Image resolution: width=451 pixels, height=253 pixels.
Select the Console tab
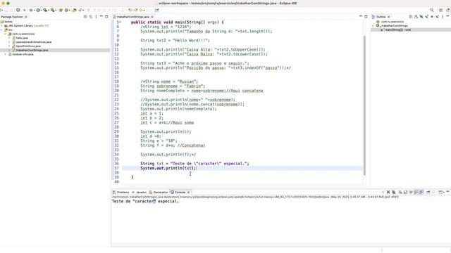[x=178, y=192]
